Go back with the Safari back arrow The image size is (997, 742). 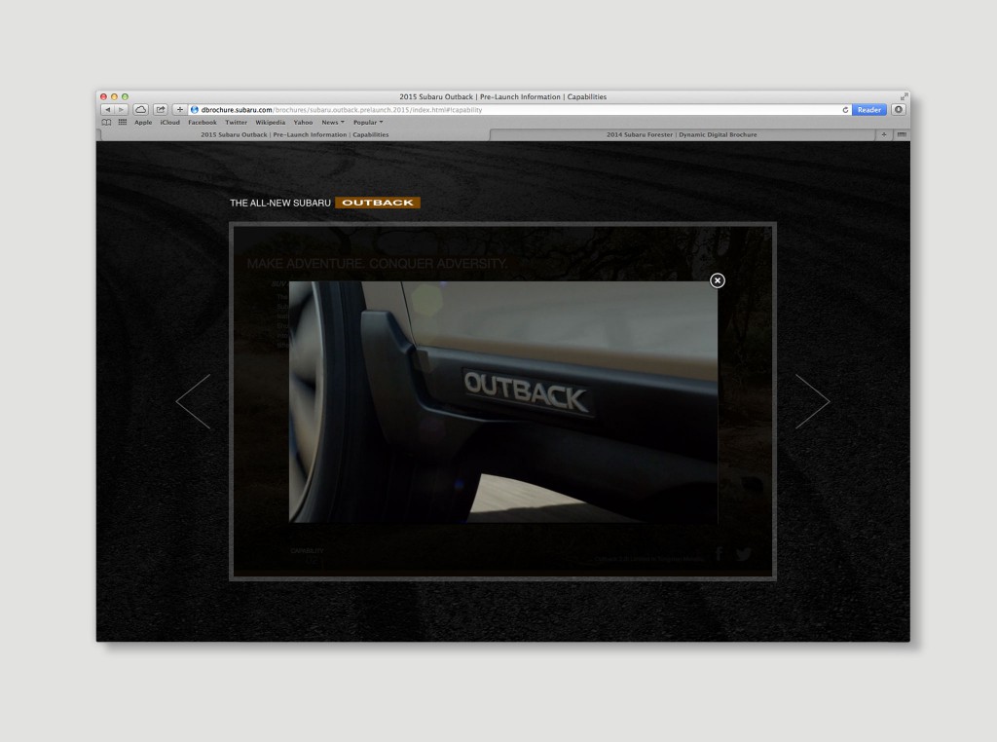(107, 110)
